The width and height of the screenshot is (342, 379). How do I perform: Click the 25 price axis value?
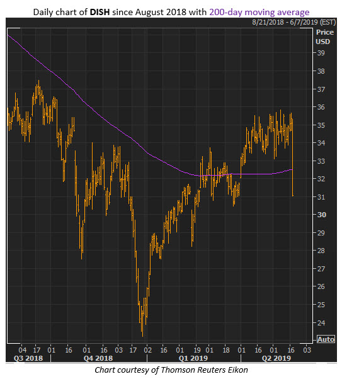click(x=321, y=305)
